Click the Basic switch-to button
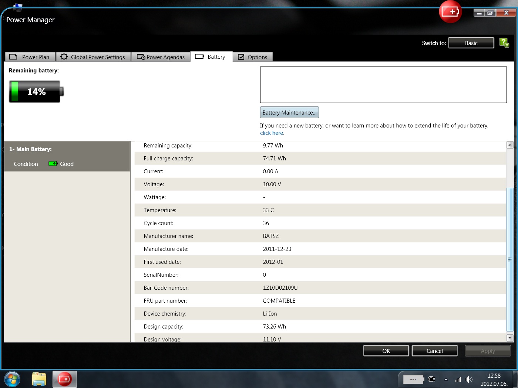 tap(471, 43)
